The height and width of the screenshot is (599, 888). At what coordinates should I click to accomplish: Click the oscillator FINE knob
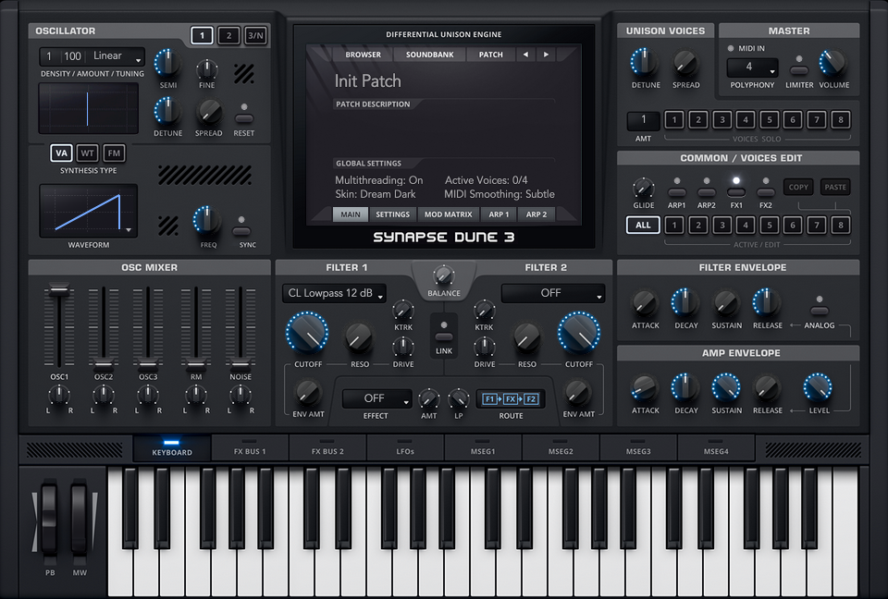206,69
